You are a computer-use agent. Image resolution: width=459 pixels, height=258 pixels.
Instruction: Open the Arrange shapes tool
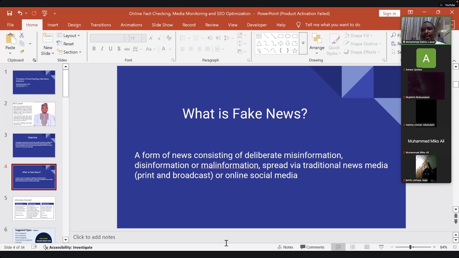[x=317, y=44]
